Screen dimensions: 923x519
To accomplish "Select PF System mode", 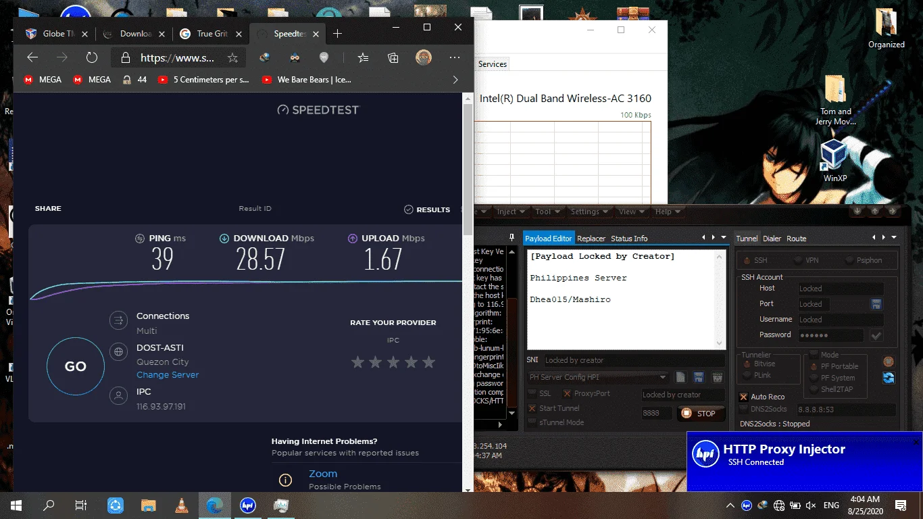I will 833,378.
